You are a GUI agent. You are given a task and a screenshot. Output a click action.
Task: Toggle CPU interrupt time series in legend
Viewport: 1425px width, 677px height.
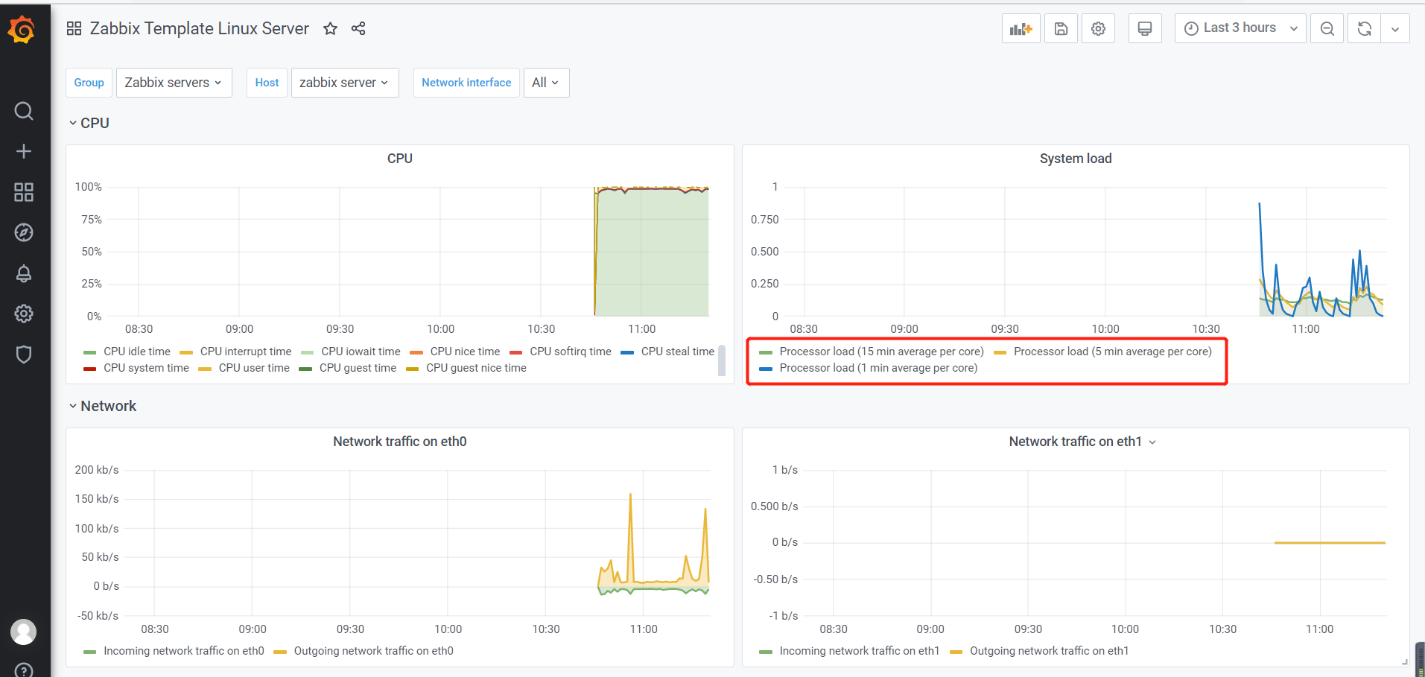pos(246,352)
